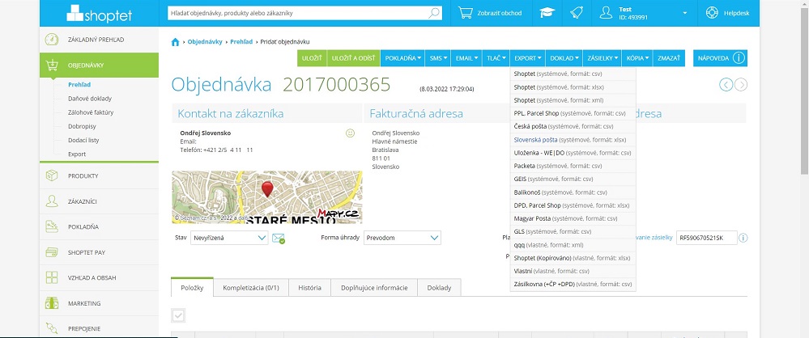This screenshot has width=809, height=338.
Task: Open the graduation cap tutorials icon
Action: pos(547,14)
